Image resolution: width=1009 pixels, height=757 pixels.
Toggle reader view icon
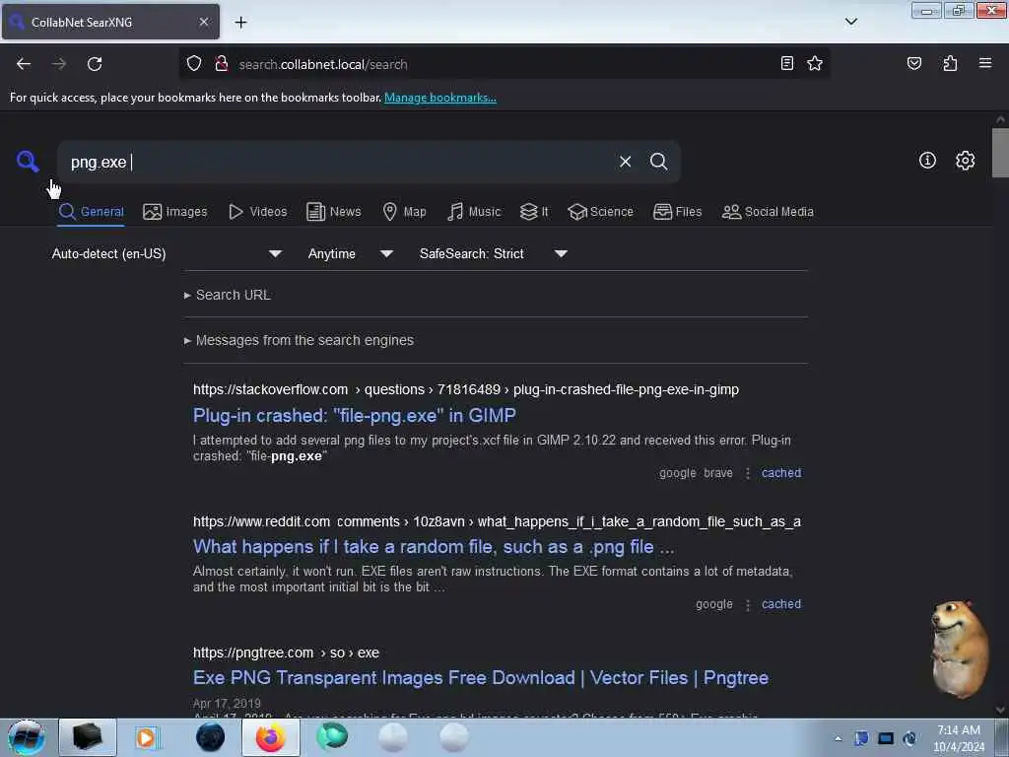click(786, 63)
